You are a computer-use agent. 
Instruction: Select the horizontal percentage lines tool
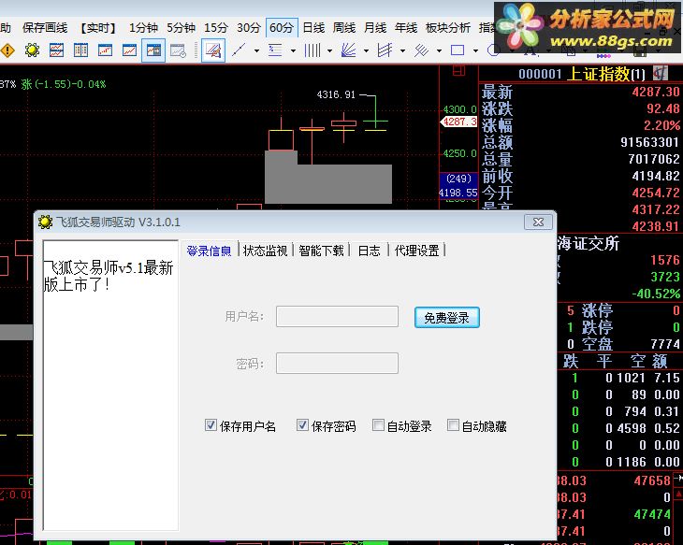tap(275, 50)
